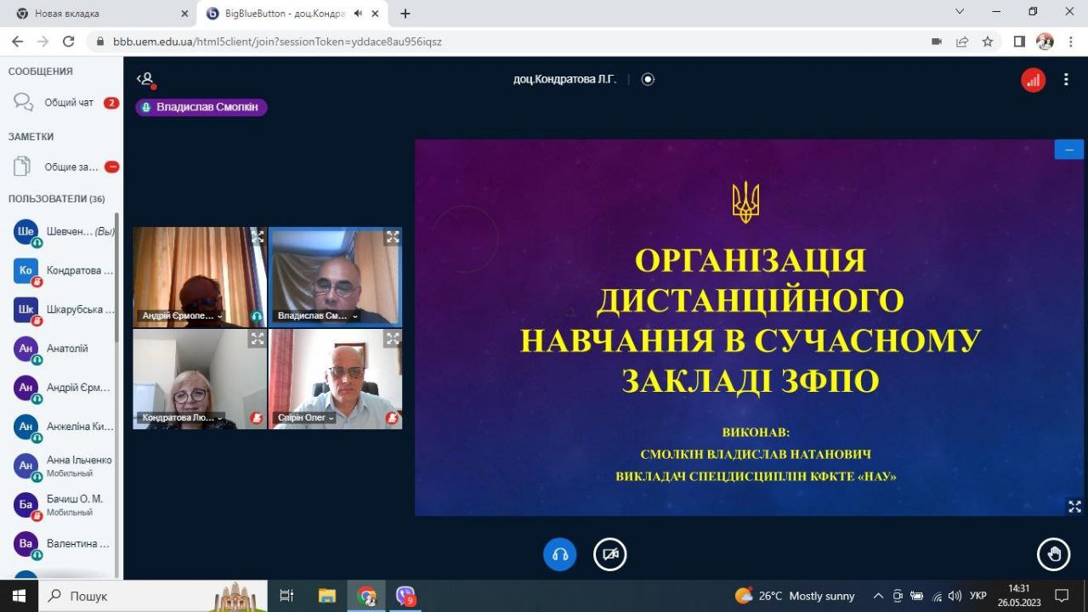Open the connection status signal icon

[1033, 80]
